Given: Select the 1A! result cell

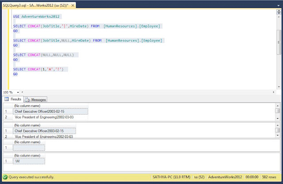Looking at the screenshot, I should coord(29,161).
